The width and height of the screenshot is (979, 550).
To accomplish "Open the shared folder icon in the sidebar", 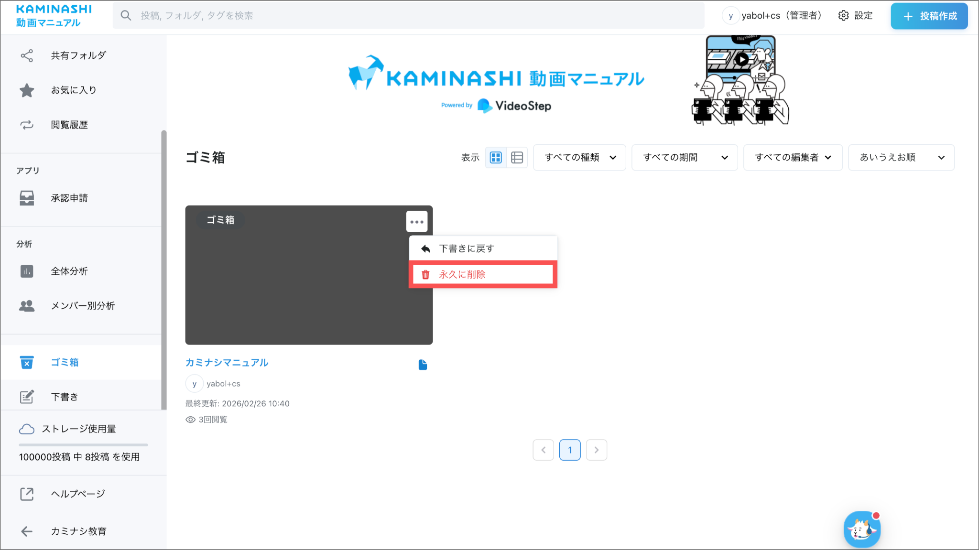I will (27, 55).
